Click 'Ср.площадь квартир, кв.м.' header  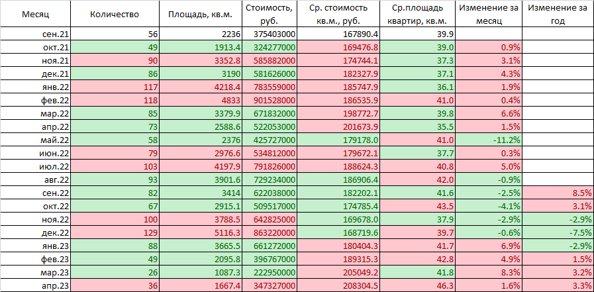click(x=417, y=15)
